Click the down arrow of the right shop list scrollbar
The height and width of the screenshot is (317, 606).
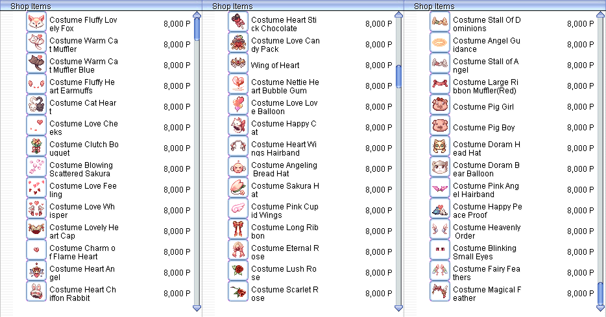pyautogui.click(x=600, y=308)
